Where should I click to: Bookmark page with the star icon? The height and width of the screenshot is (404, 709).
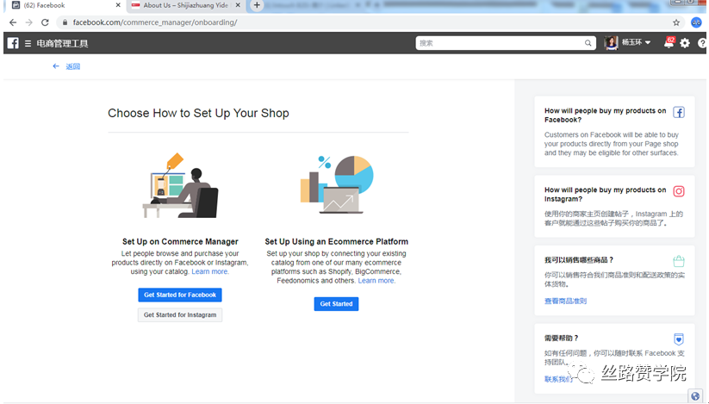click(676, 22)
